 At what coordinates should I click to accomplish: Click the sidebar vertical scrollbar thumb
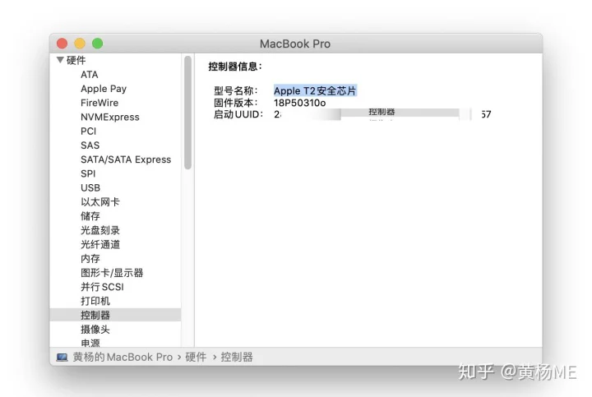click(x=187, y=113)
